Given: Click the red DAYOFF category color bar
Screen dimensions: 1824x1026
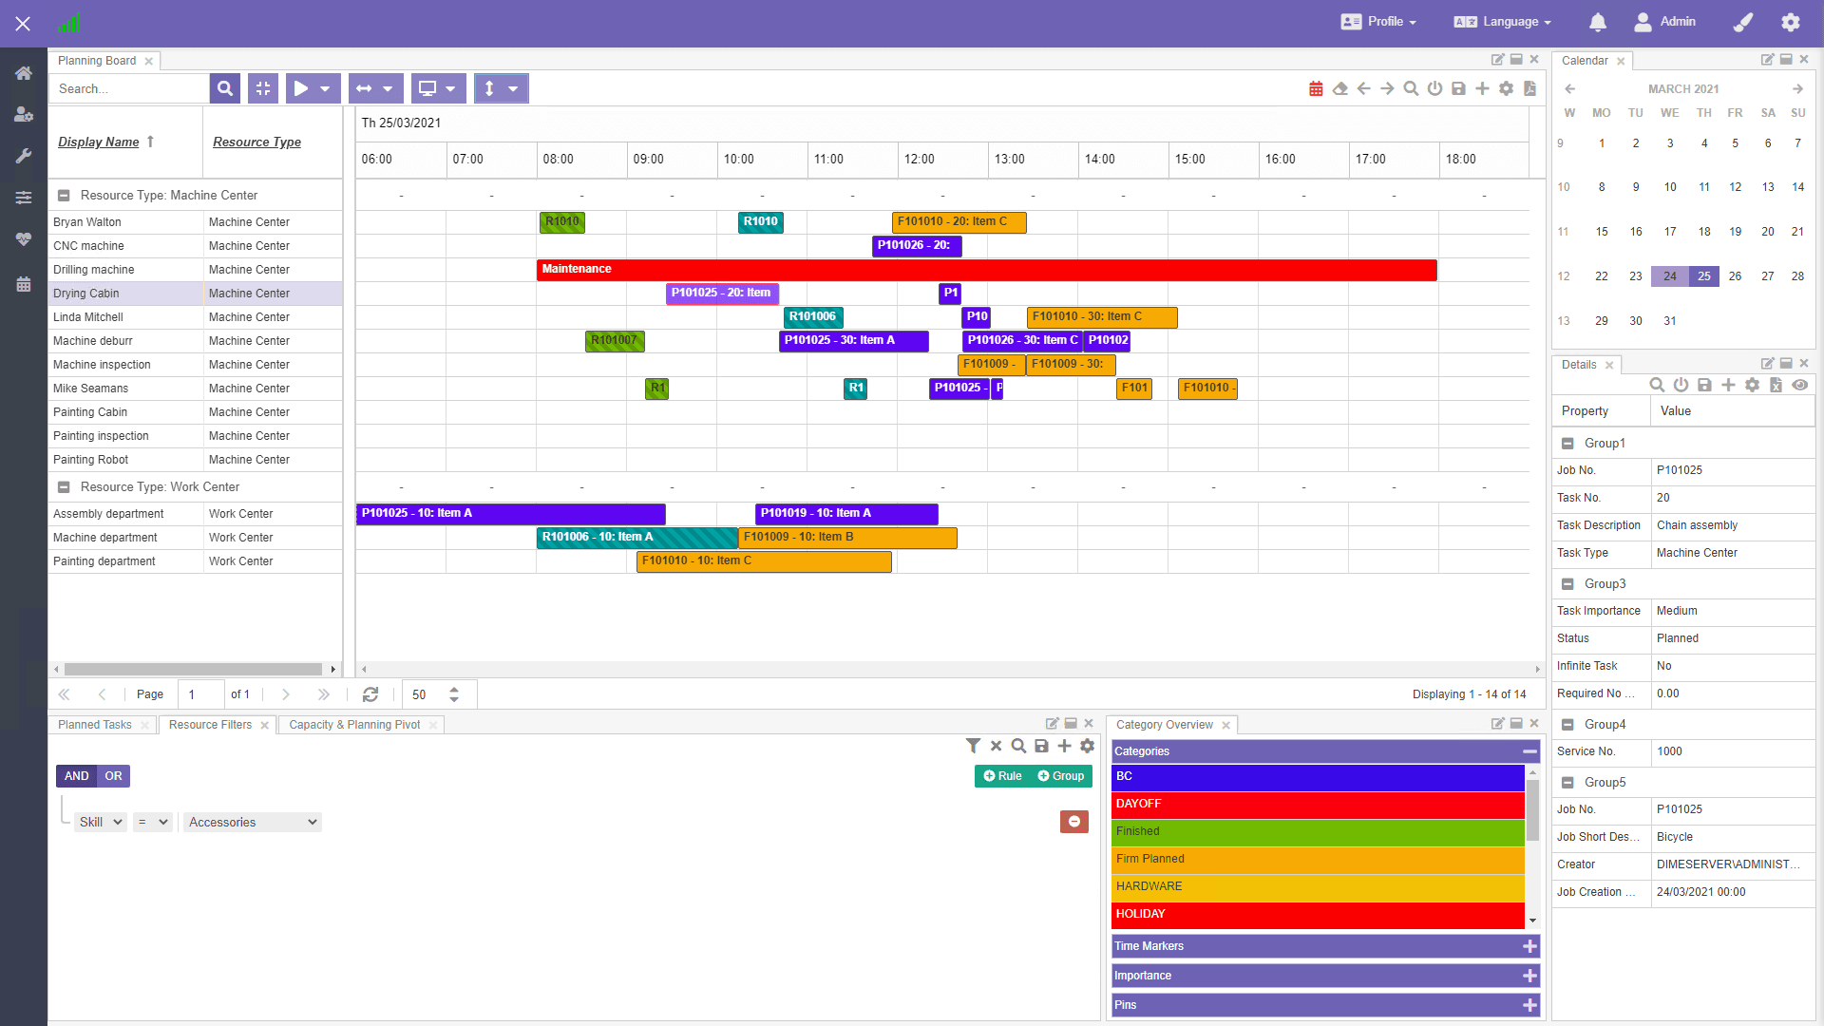Looking at the screenshot, I should (1316, 805).
